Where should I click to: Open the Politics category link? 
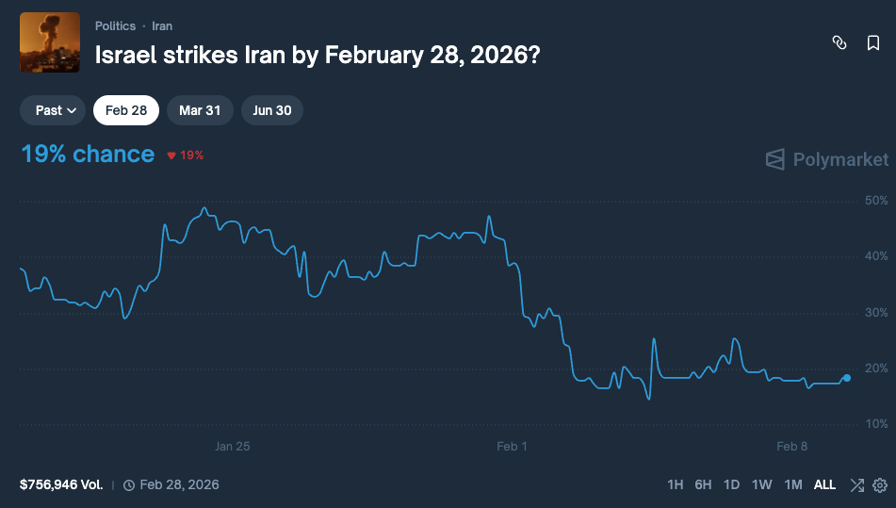point(115,26)
